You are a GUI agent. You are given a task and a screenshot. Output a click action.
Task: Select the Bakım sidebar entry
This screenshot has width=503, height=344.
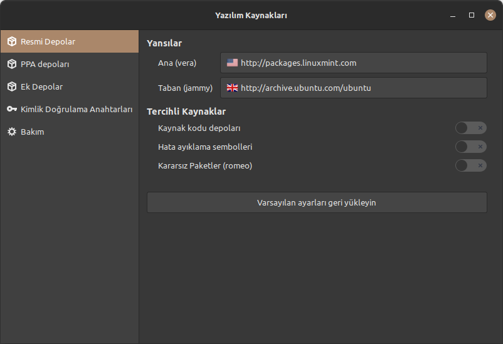[x=32, y=132]
